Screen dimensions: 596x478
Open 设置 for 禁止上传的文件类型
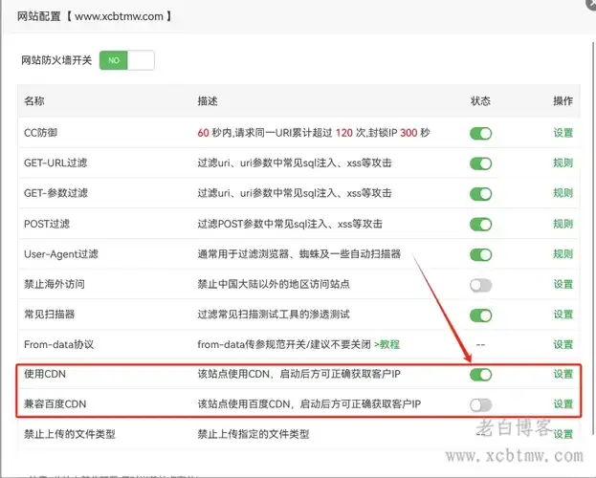[x=563, y=434]
